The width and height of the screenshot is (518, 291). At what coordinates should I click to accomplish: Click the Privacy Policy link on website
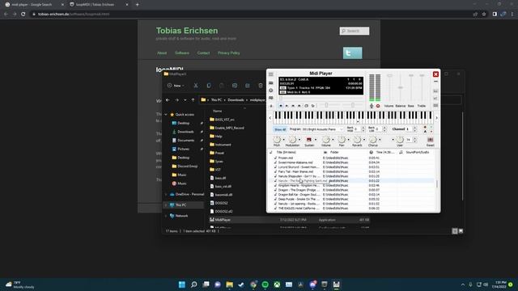coord(228,53)
